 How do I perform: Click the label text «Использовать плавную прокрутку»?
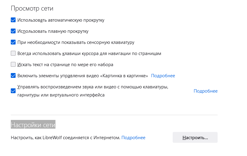[53, 31]
